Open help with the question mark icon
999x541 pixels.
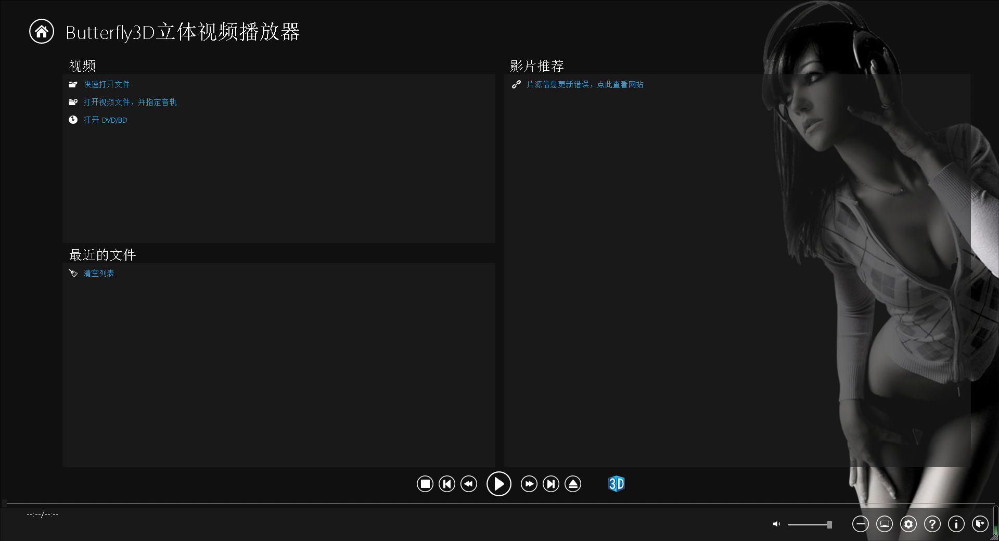coord(932,524)
